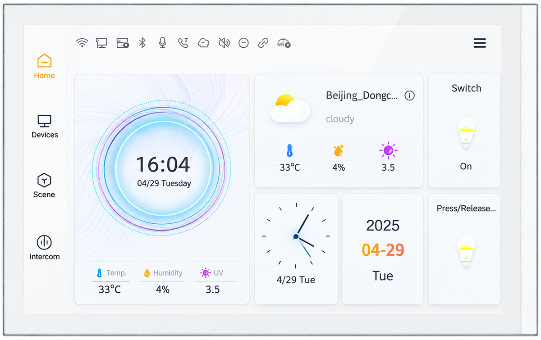The width and height of the screenshot is (541, 340).
Task: Click the UV label sun icon
Action: tap(206, 273)
